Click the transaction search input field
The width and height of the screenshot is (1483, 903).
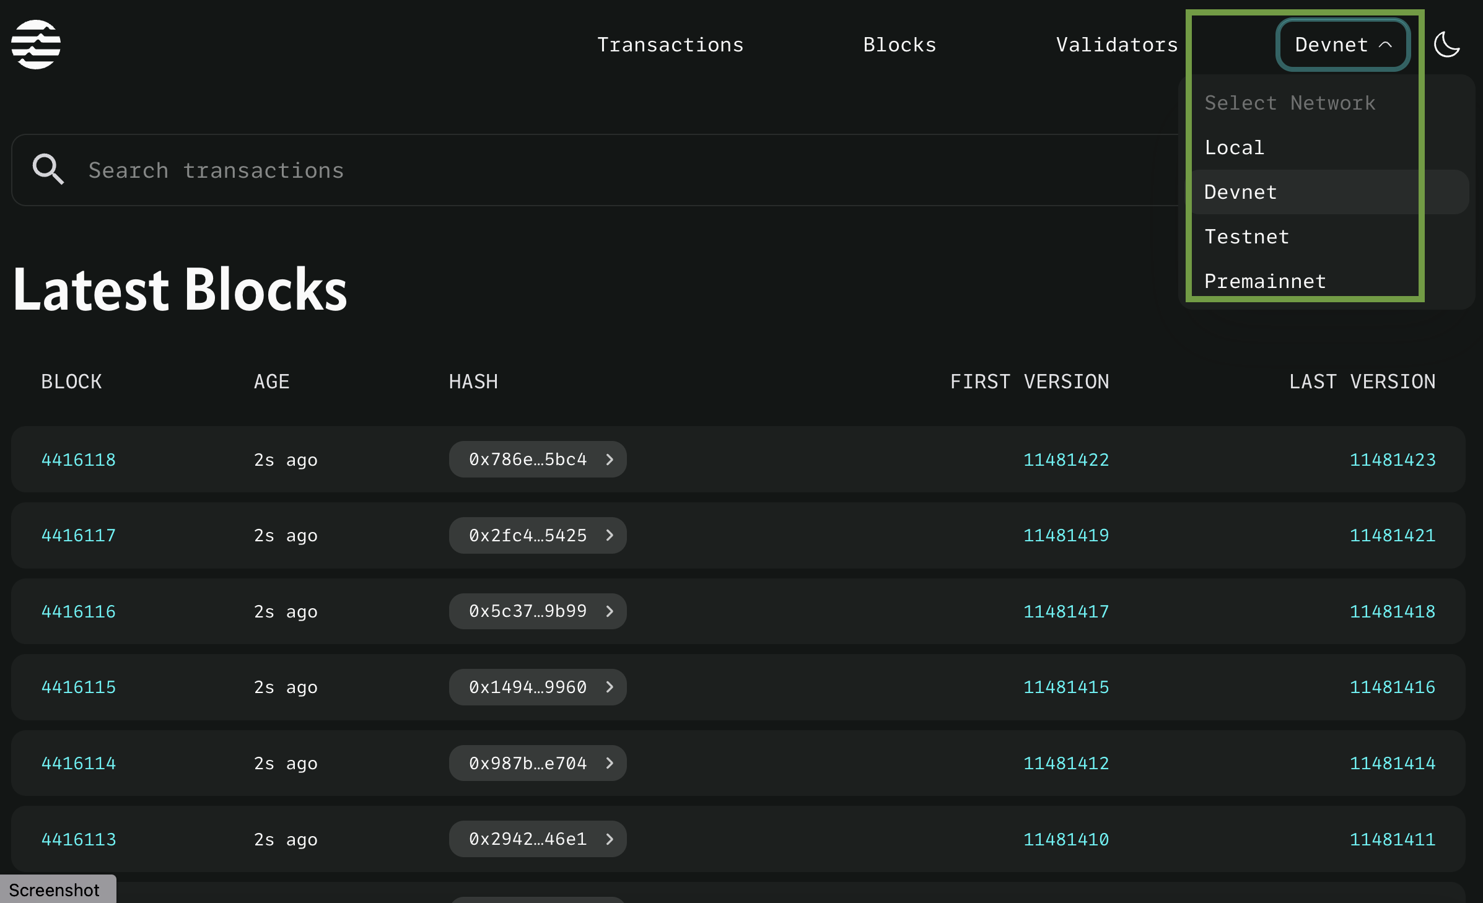(x=372, y=170)
